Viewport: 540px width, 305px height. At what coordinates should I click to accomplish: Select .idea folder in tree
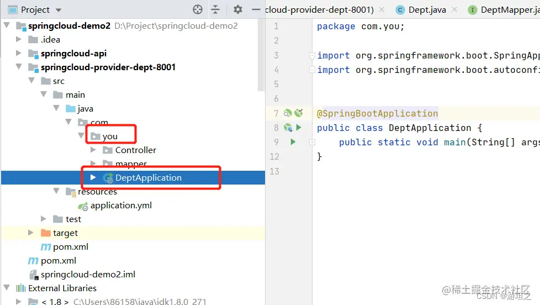(50, 40)
